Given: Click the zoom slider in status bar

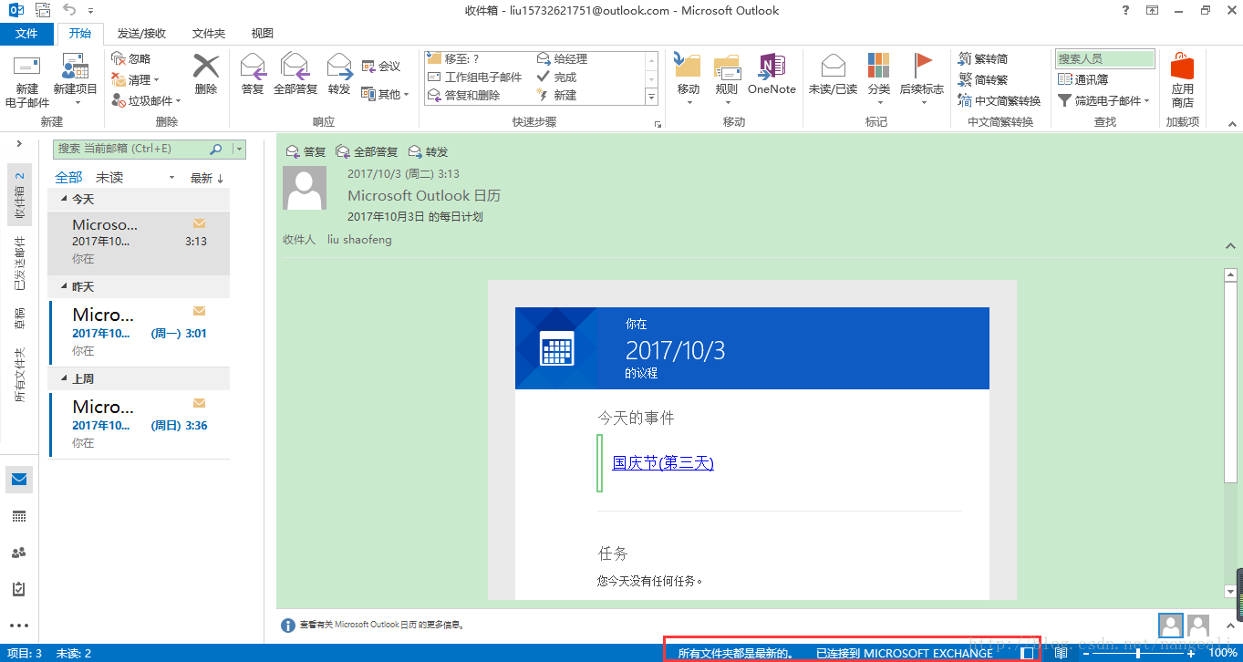Looking at the screenshot, I should point(1137,653).
